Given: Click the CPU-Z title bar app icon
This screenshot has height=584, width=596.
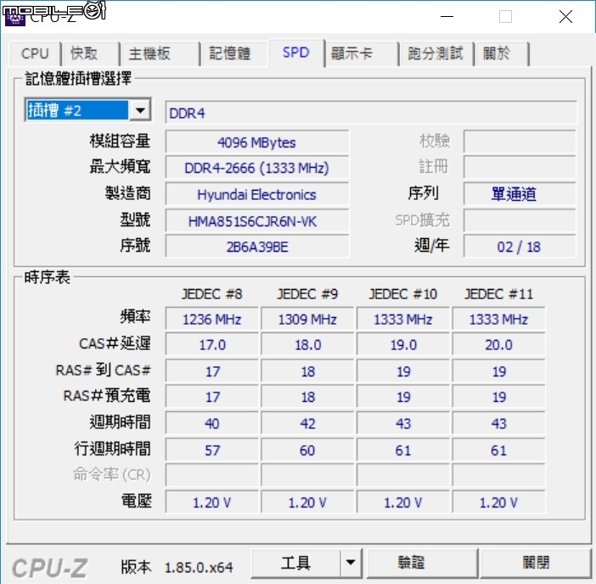Looking at the screenshot, I should coord(14,18).
